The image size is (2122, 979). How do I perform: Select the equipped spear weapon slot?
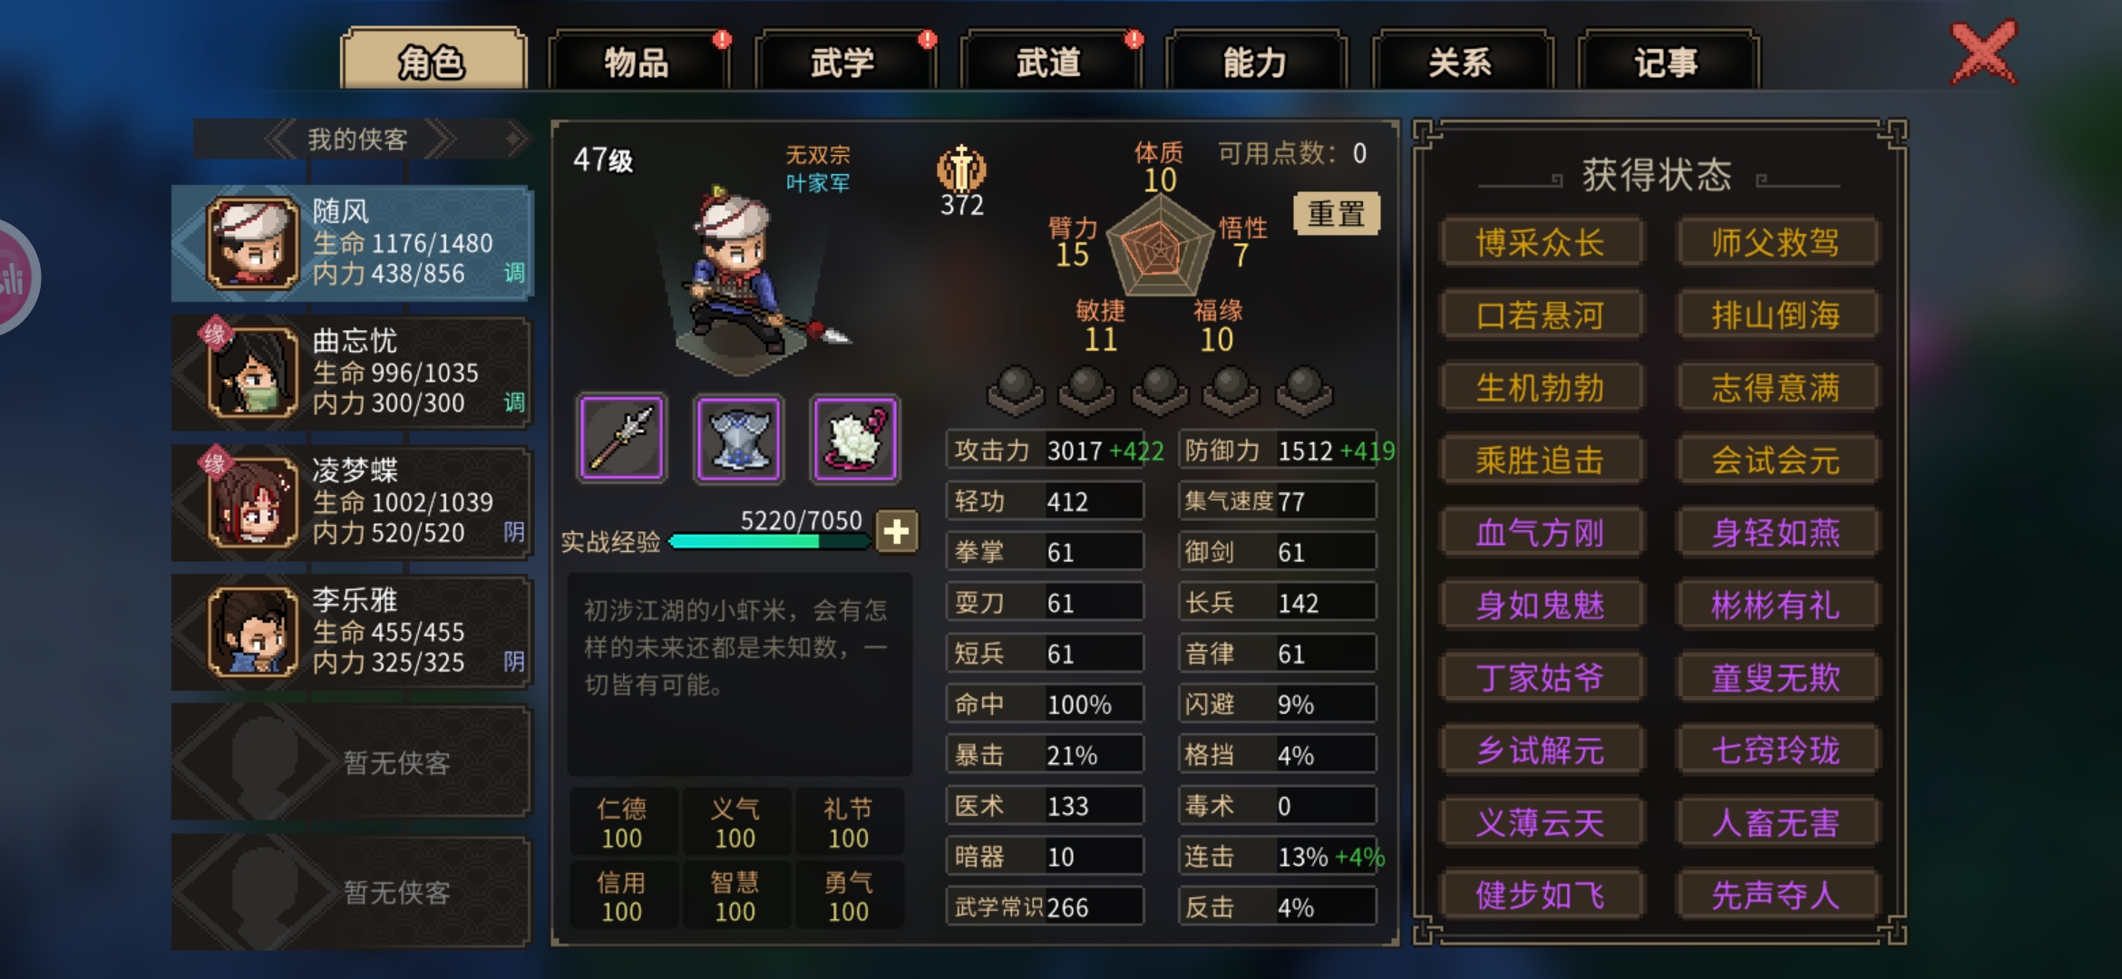621,438
